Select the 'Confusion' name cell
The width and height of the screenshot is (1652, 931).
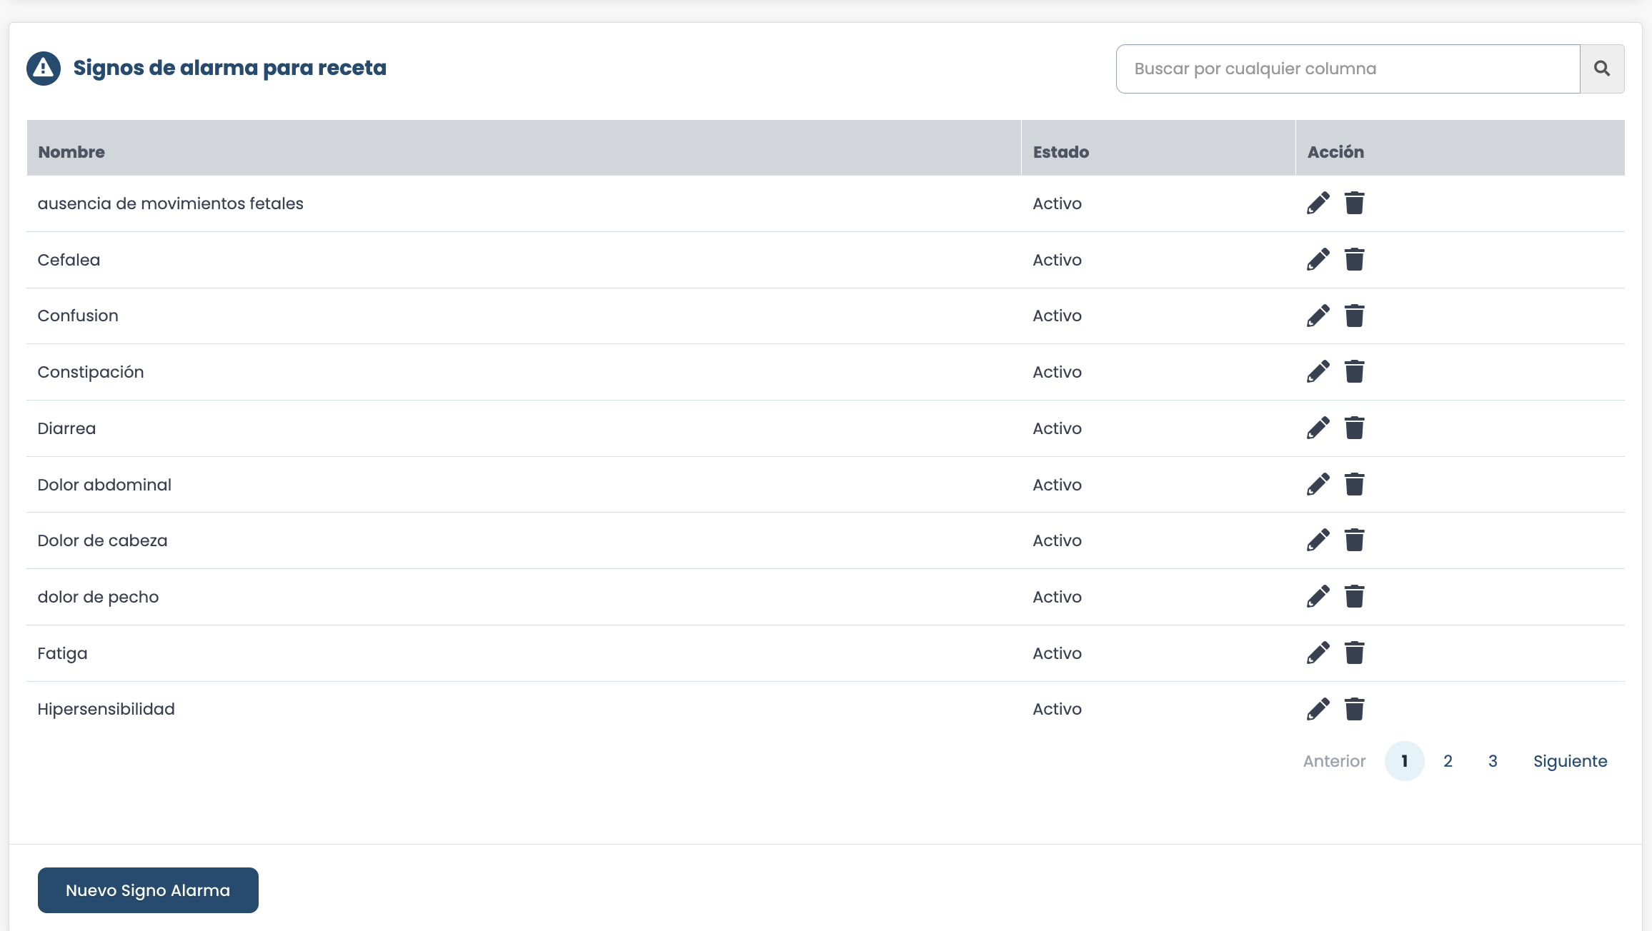[x=524, y=316]
